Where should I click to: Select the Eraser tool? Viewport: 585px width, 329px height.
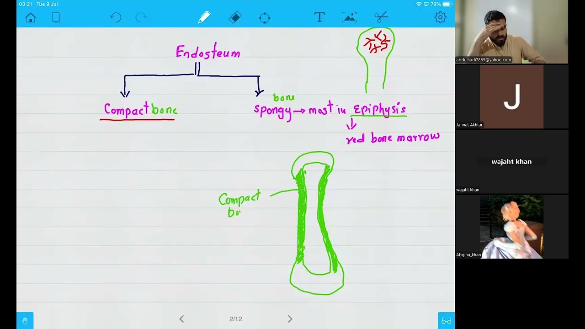coord(235,18)
